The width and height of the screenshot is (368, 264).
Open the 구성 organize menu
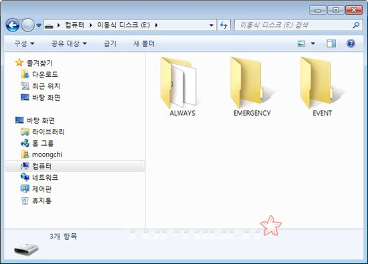[x=24, y=43]
